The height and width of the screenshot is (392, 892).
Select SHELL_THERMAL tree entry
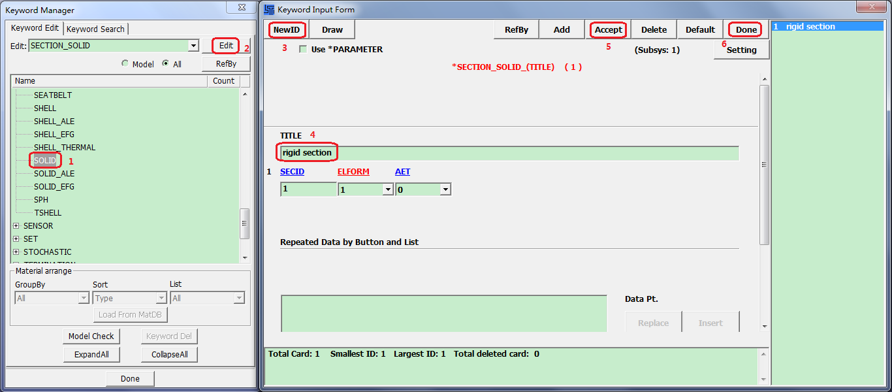[65, 148]
